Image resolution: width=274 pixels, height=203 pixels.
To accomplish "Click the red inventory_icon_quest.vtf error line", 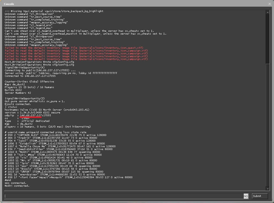I will tap(74, 48).
